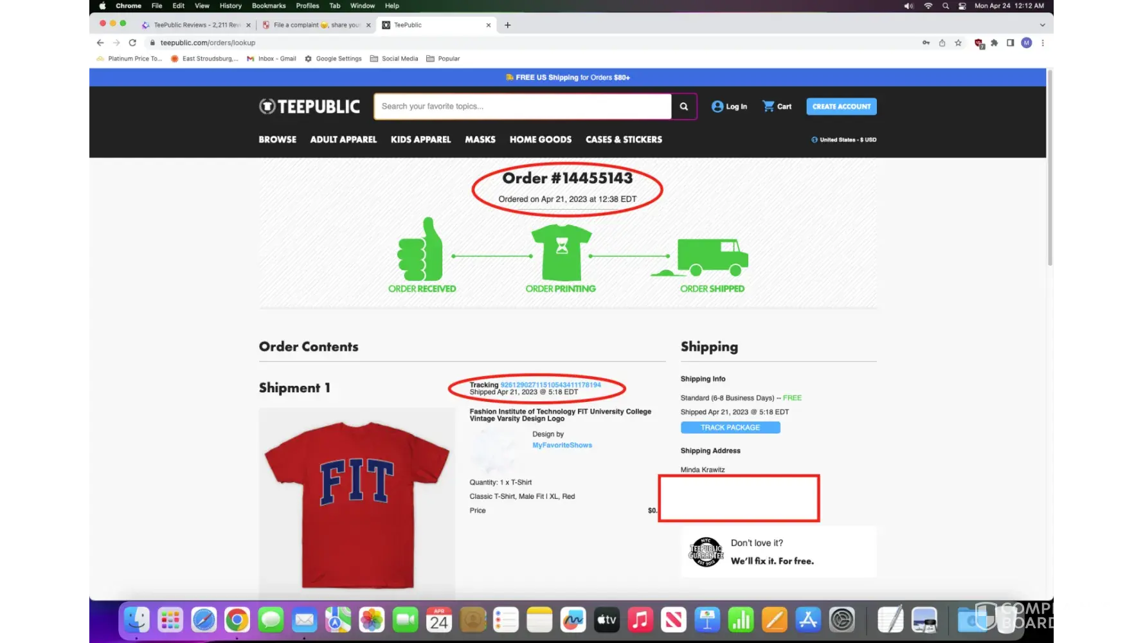
Task: Open the East Stroudsburg bookmark
Action: pyautogui.click(x=204, y=59)
